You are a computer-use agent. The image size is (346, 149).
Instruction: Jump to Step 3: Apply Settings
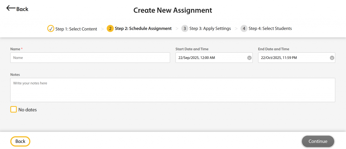click(210, 29)
